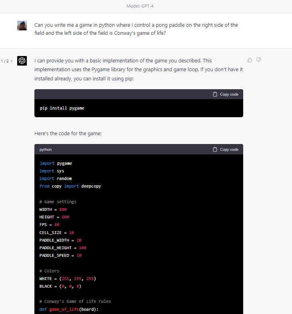Click the text Here's the code for the game

(x=68, y=134)
